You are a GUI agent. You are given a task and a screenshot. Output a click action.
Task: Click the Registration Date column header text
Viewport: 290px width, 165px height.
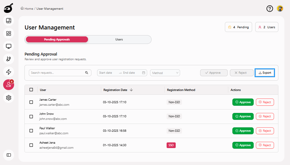coord(115,90)
